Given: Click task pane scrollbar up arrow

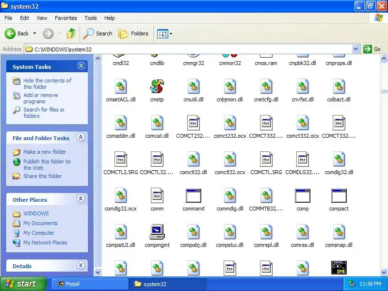Looking at the screenshot, I should pos(98,58).
